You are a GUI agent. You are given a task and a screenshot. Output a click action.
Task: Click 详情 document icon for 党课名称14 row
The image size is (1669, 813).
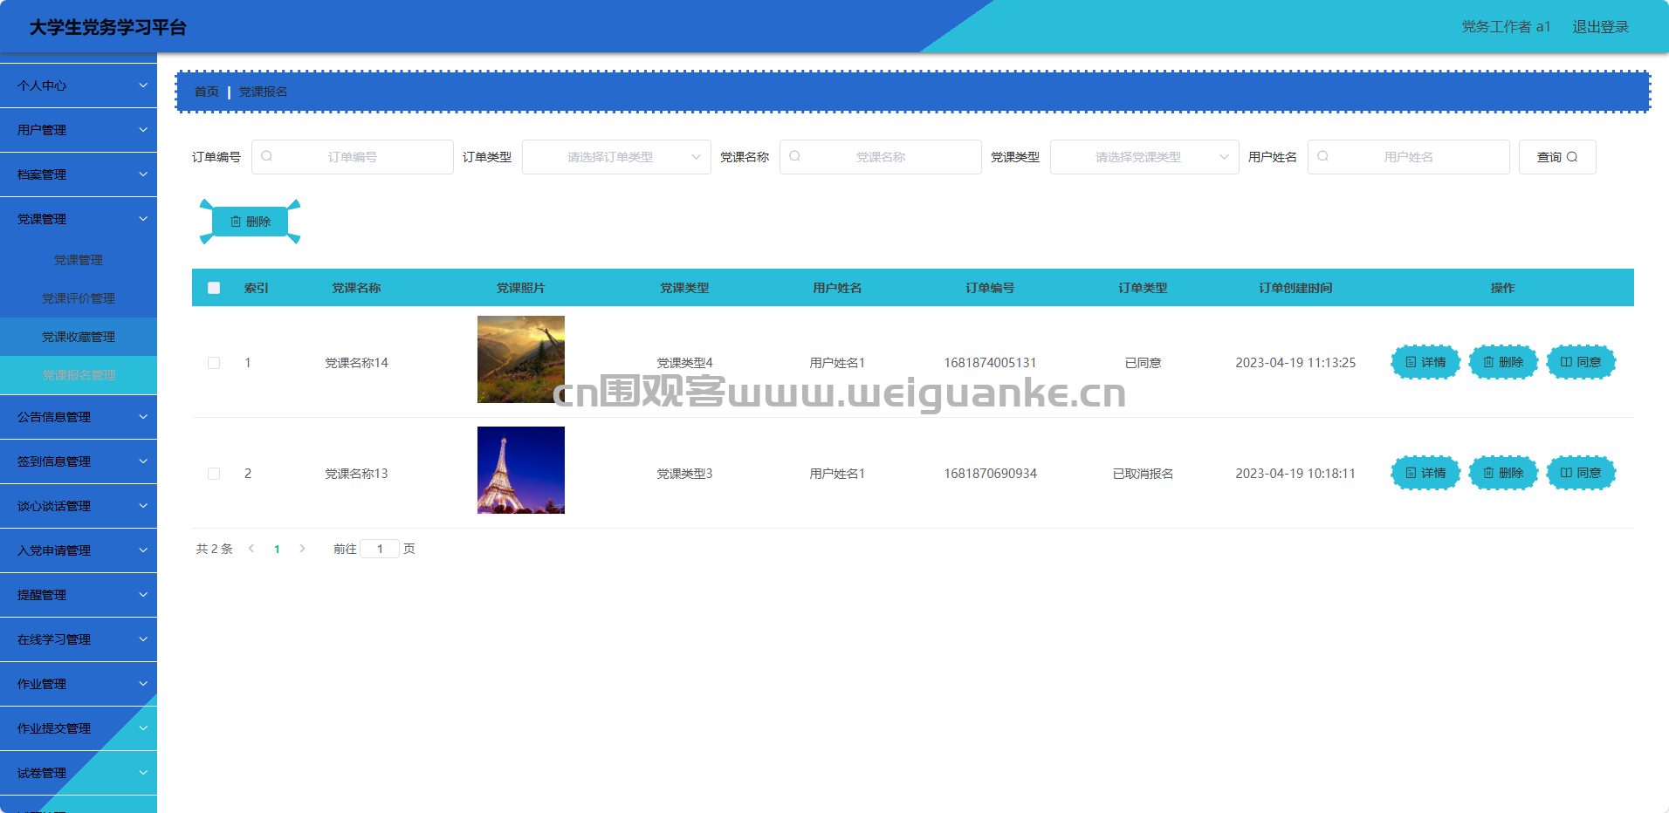[1411, 362]
